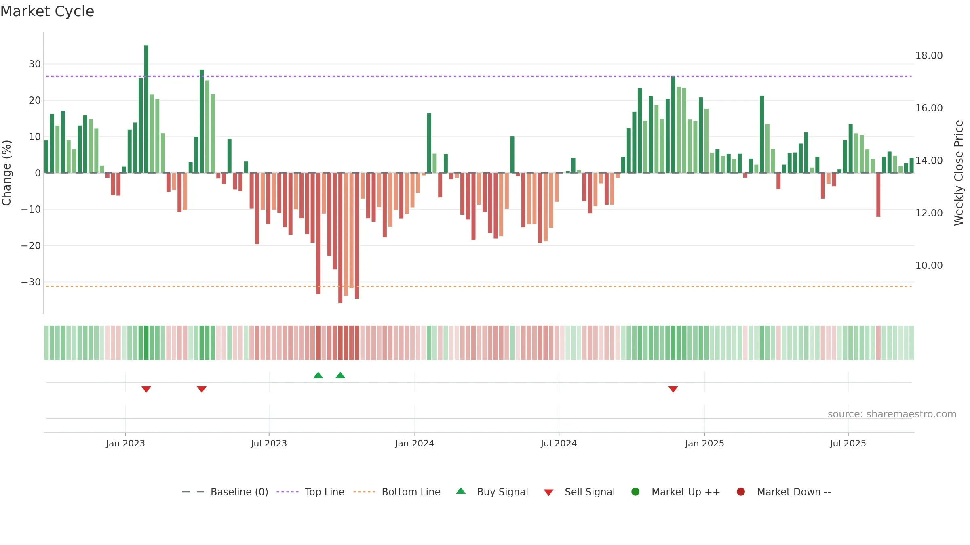This screenshot has width=970, height=545.
Task: Click the purple dotted top line on the chart
Action: [x=479, y=76]
